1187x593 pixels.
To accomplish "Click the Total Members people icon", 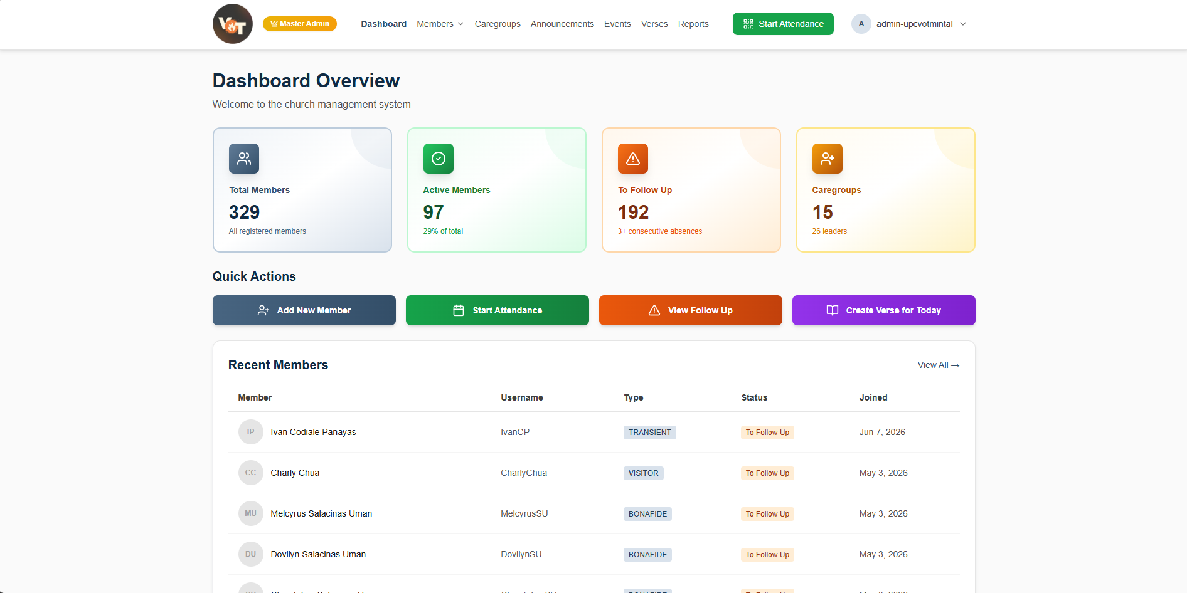I will coord(244,159).
